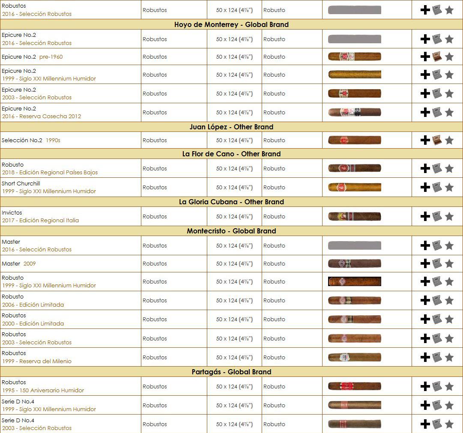Open the box icon for Selección No.2 1990s
The image size is (463, 433).
[x=437, y=140]
